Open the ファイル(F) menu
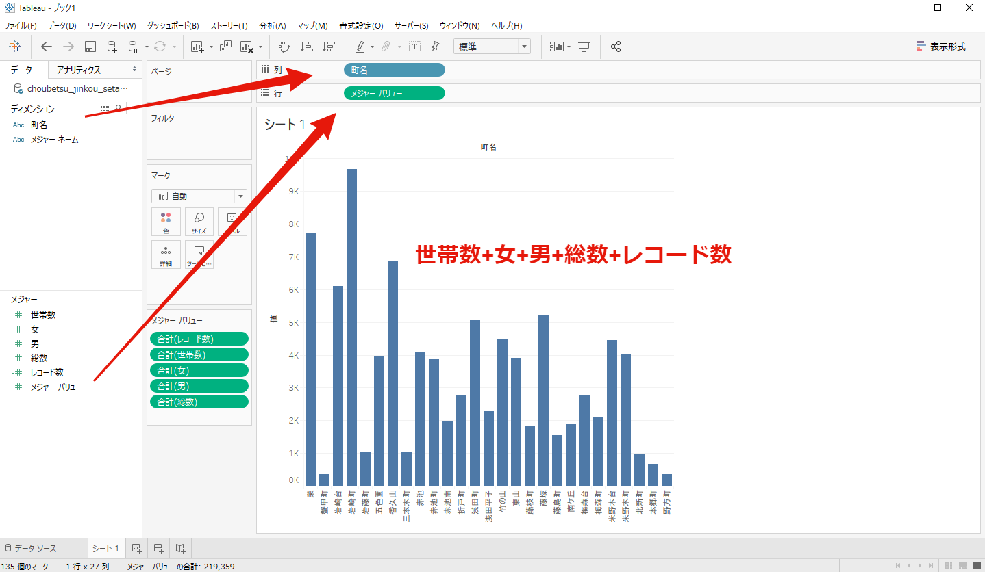The image size is (985, 572). [x=21, y=25]
